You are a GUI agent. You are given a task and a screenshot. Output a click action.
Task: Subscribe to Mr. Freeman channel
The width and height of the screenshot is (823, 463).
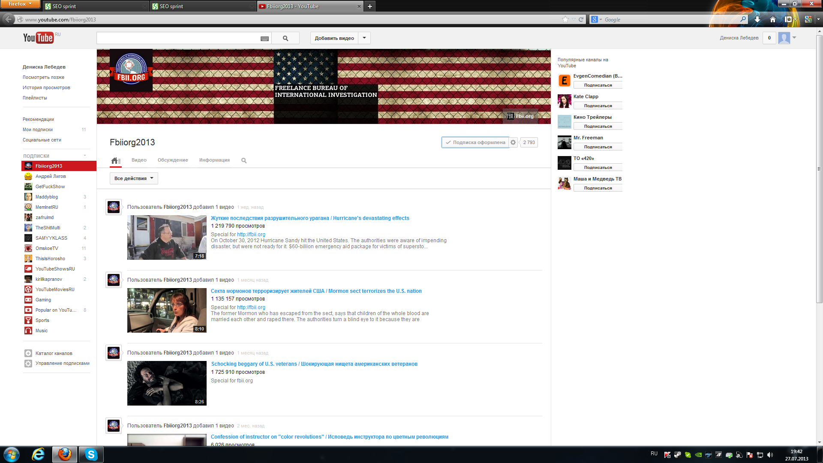(x=598, y=147)
